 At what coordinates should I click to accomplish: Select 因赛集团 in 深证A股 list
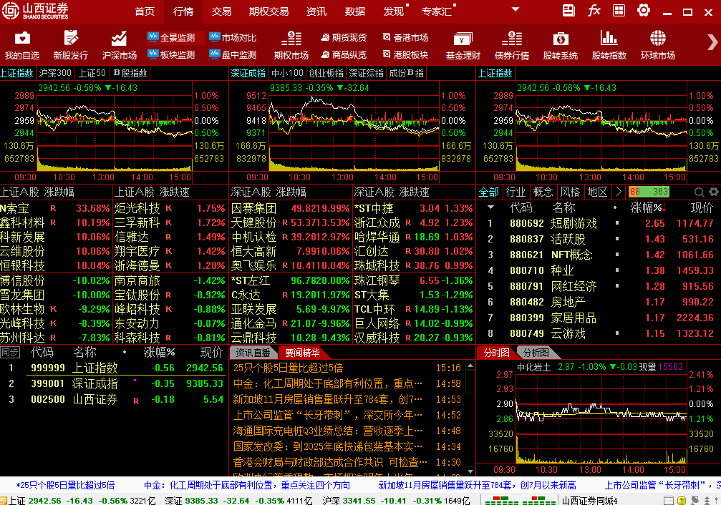click(291, 208)
